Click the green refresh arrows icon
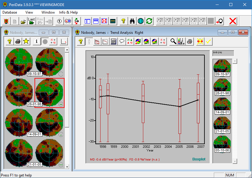252x178 pixels. click(149, 21)
